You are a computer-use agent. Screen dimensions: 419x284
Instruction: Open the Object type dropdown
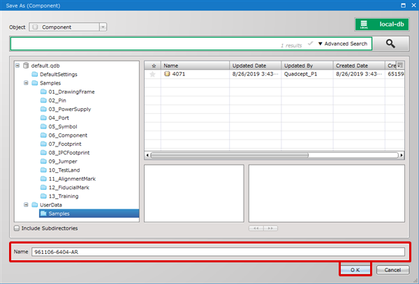pyautogui.click(x=103, y=27)
